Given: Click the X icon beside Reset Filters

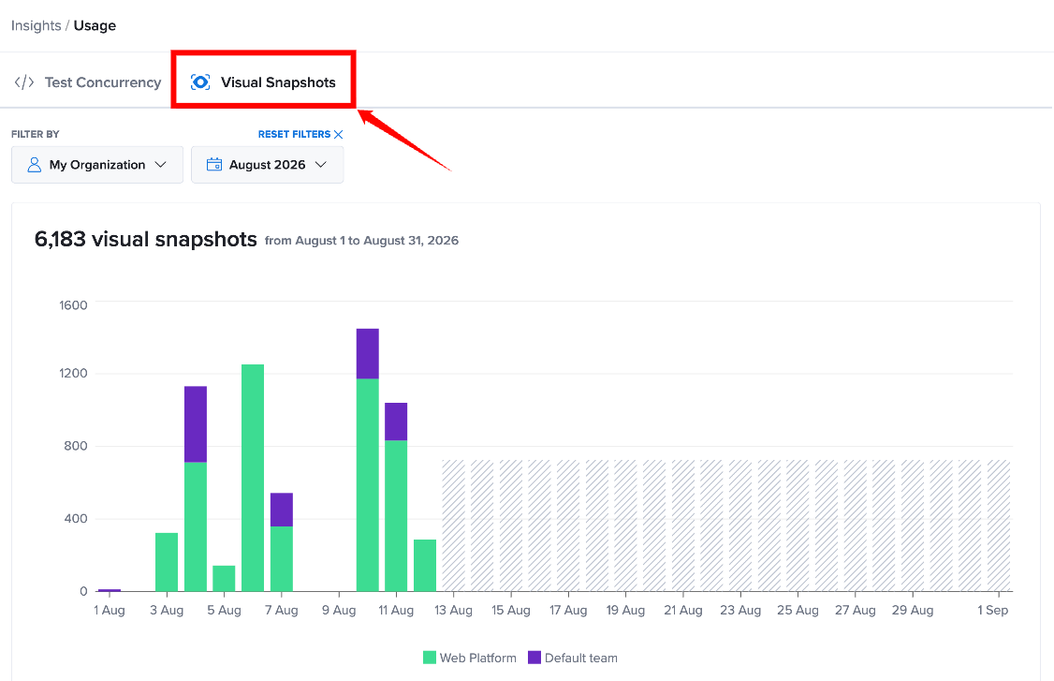Looking at the screenshot, I should pos(338,135).
